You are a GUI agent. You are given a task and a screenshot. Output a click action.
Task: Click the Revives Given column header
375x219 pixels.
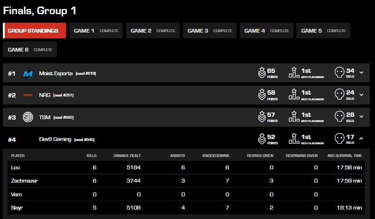tap(260, 156)
